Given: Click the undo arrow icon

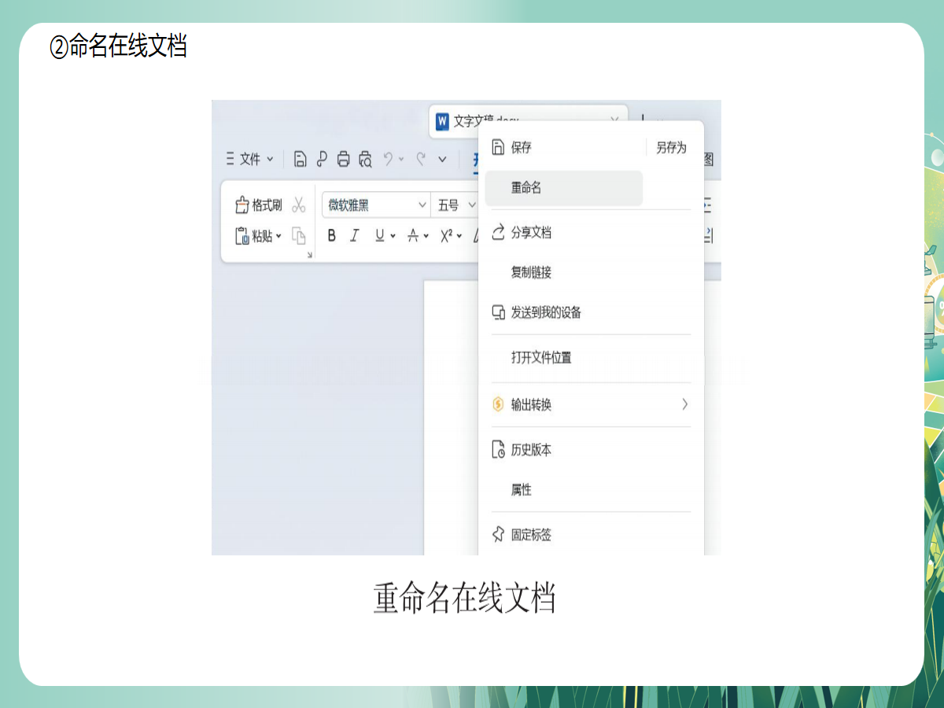Looking at the screenshot, I should [x=389, y=159].
